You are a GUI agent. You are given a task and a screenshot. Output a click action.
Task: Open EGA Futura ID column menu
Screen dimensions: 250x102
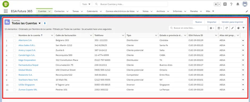[x=216, y=35]
